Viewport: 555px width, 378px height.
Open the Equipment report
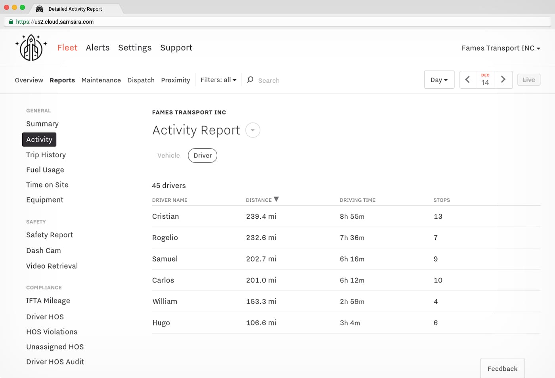coord(45,200)
